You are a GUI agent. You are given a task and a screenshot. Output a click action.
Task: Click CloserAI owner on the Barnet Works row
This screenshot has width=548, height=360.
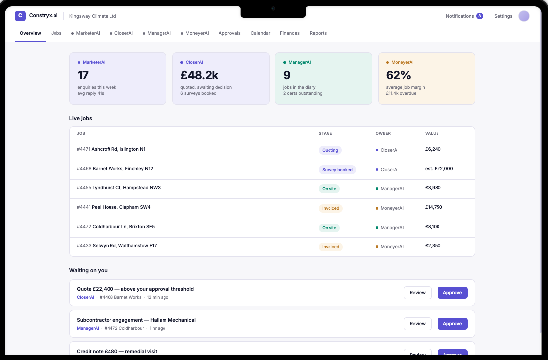coord(387,170)
